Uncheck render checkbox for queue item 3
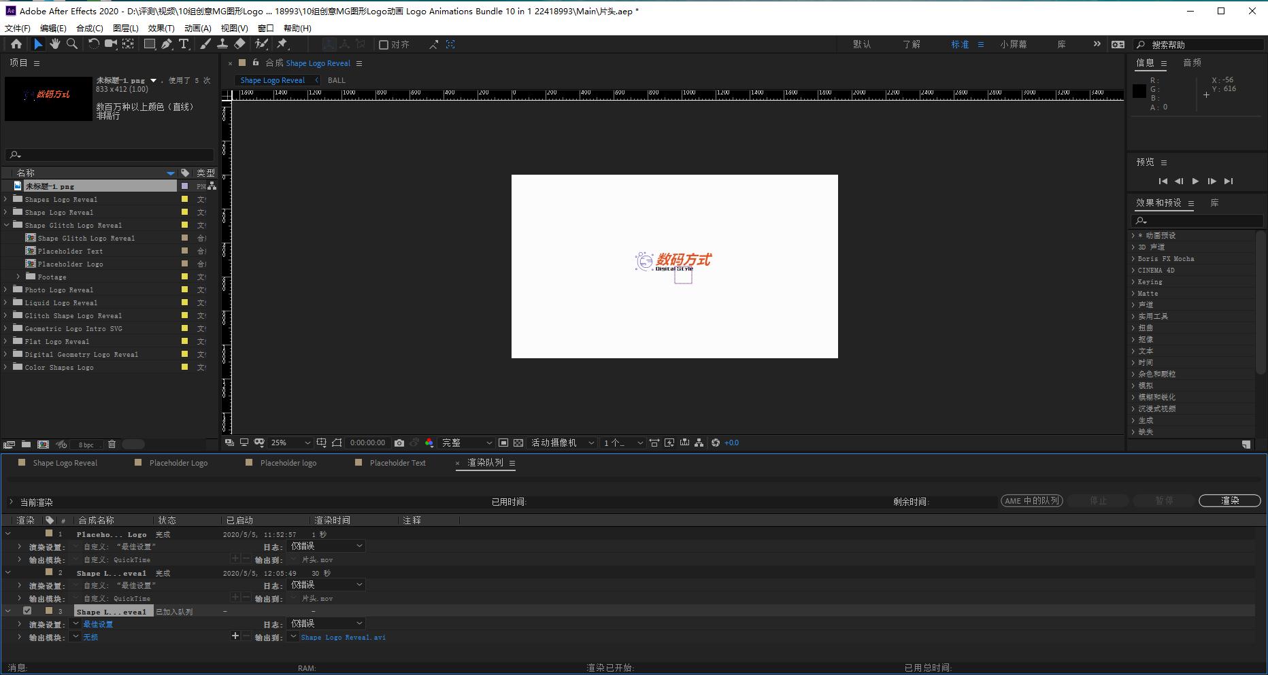Screen dimensions: 1268x675 click(x=27, y=611)
